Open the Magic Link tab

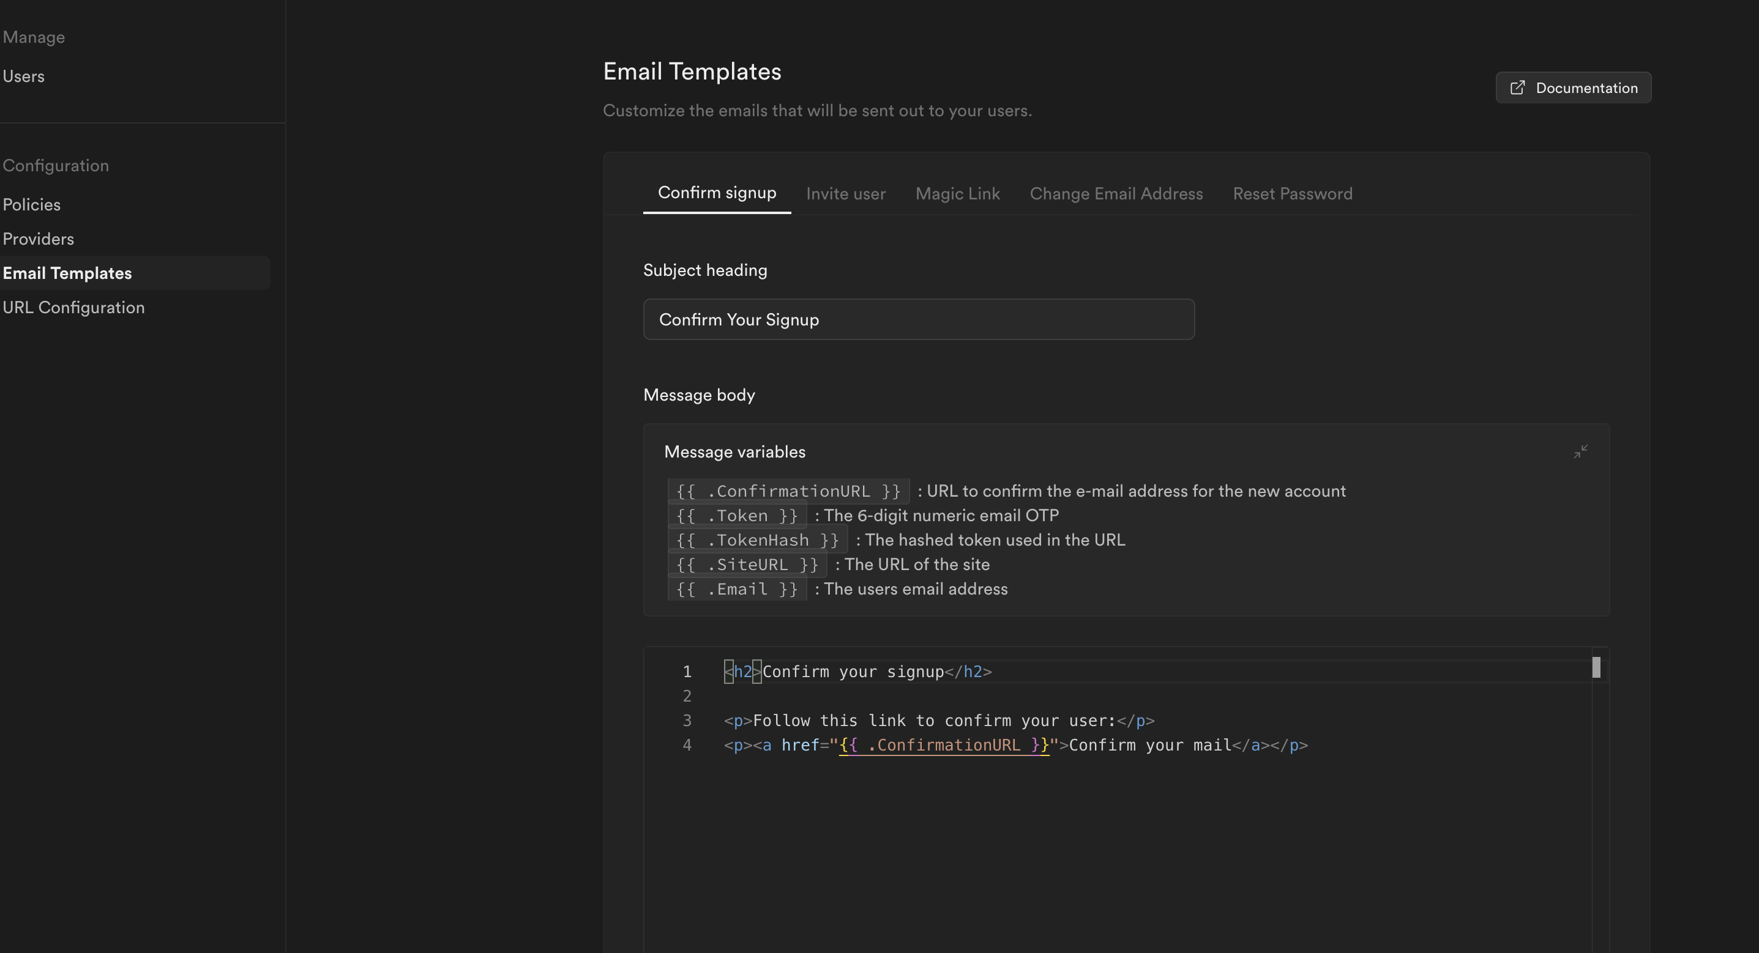click(x=957, y=194)
